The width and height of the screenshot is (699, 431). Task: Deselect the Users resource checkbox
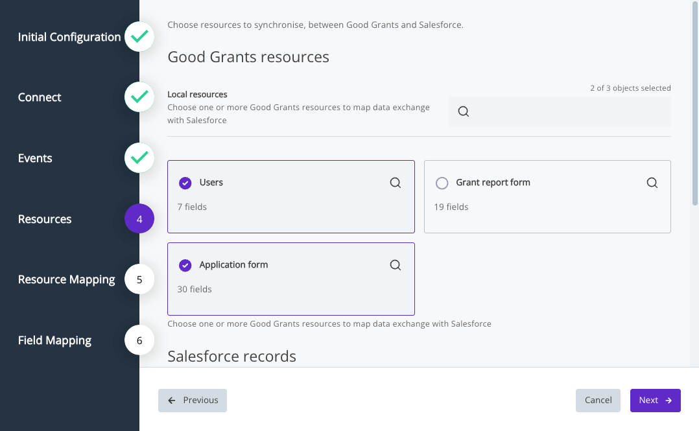[x=185, y=183]
